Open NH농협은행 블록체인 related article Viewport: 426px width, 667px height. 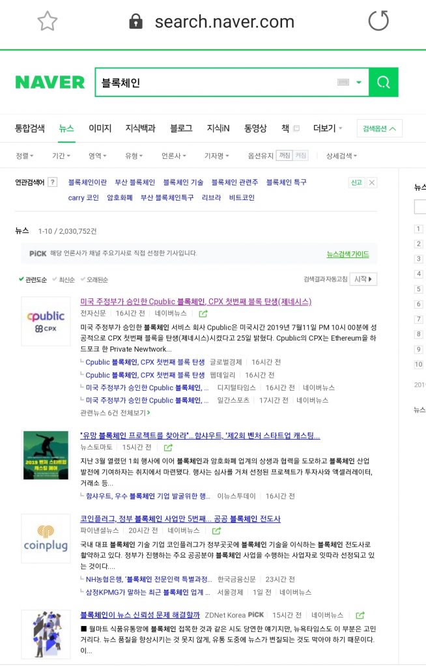coord(149,579)
